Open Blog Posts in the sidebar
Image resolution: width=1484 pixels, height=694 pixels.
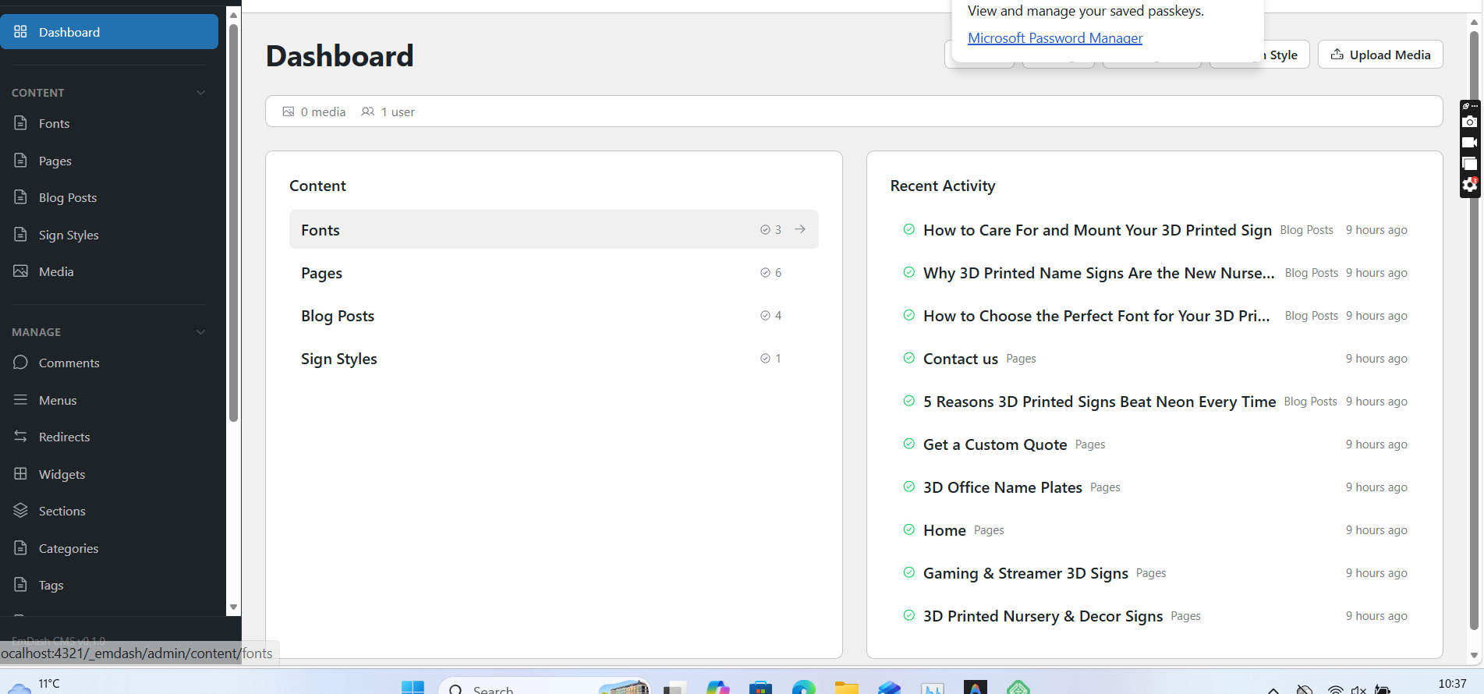68,197
